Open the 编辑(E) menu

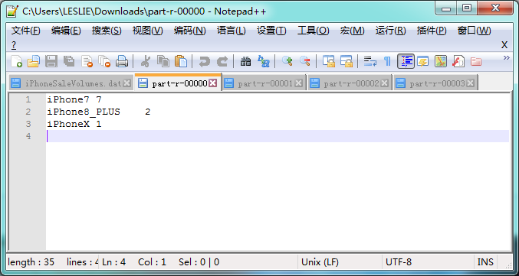click(x=66, y=31)
